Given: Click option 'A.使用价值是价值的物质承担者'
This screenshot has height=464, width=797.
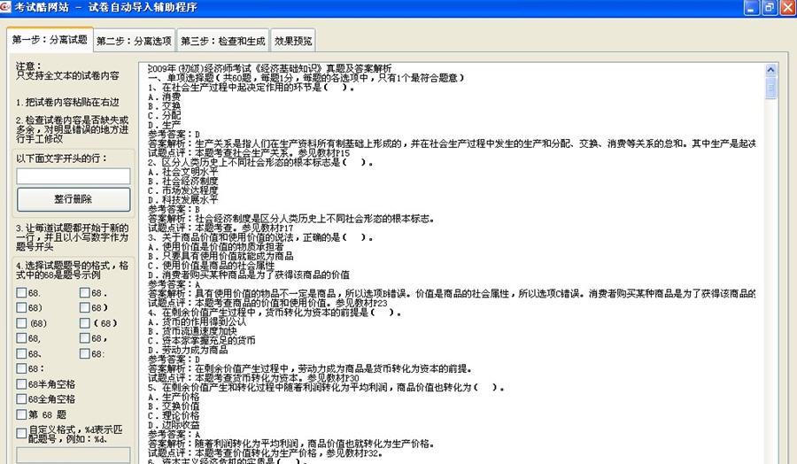Looking at the screenshot, I should (216, 246).
